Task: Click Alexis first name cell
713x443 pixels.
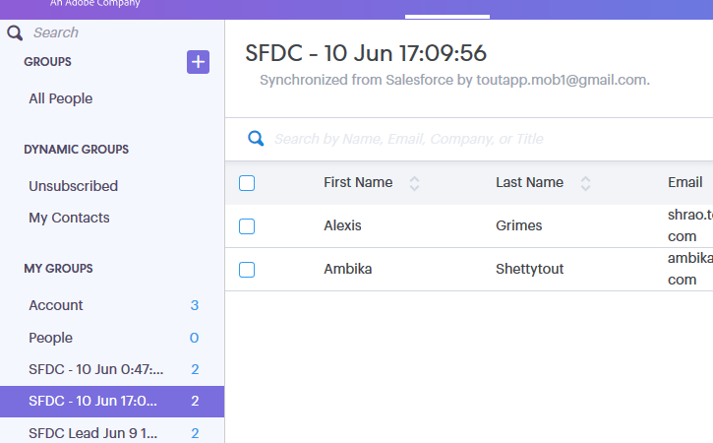Action: click(342, 225)
